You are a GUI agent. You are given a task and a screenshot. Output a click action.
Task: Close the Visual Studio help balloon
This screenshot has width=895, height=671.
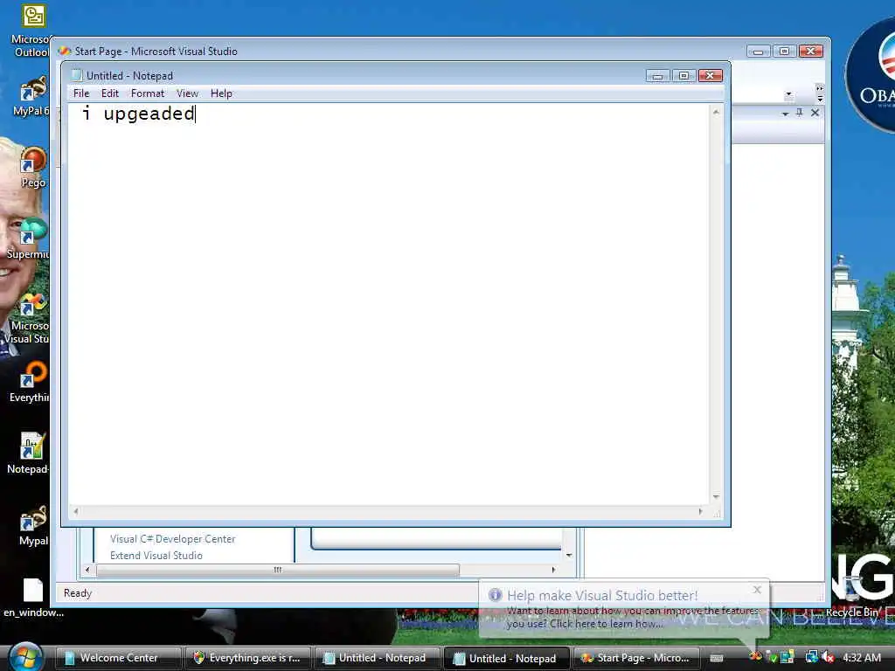coord(757,590)
